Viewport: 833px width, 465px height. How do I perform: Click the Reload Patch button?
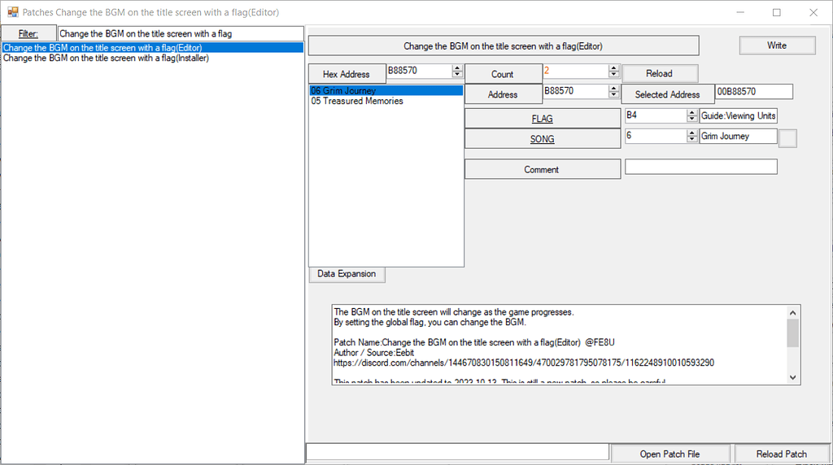pyautogui.click(x=781, y=454)
